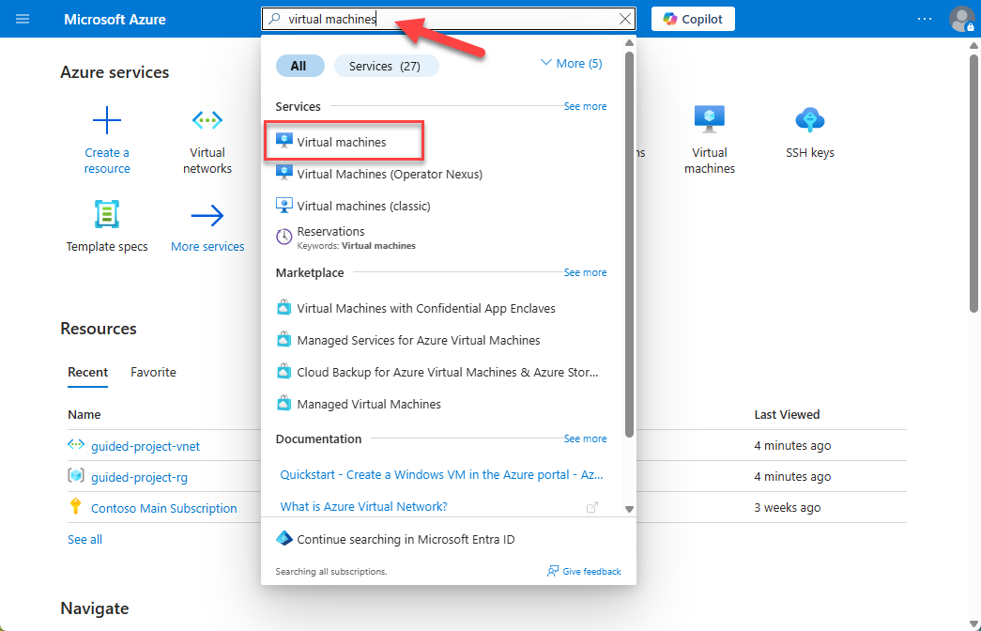Click the Operator Nexus virtual machines icon

[x=284, y=173]
